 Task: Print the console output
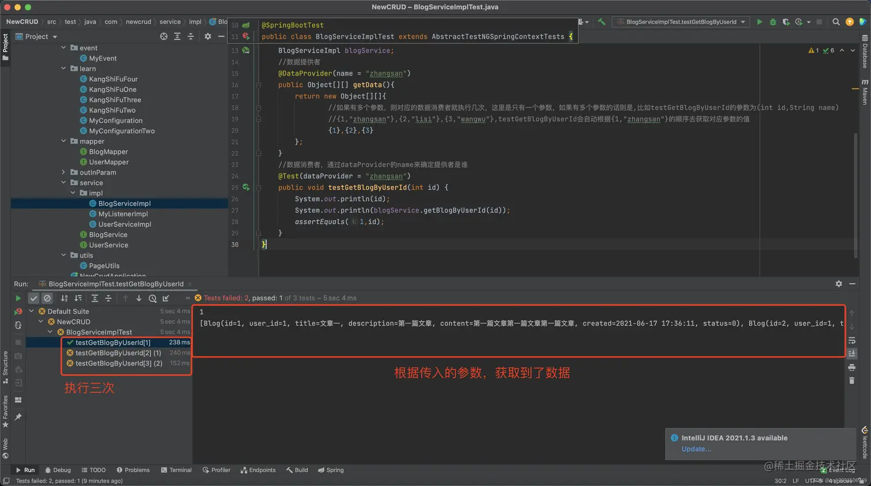tap(852, 367)
